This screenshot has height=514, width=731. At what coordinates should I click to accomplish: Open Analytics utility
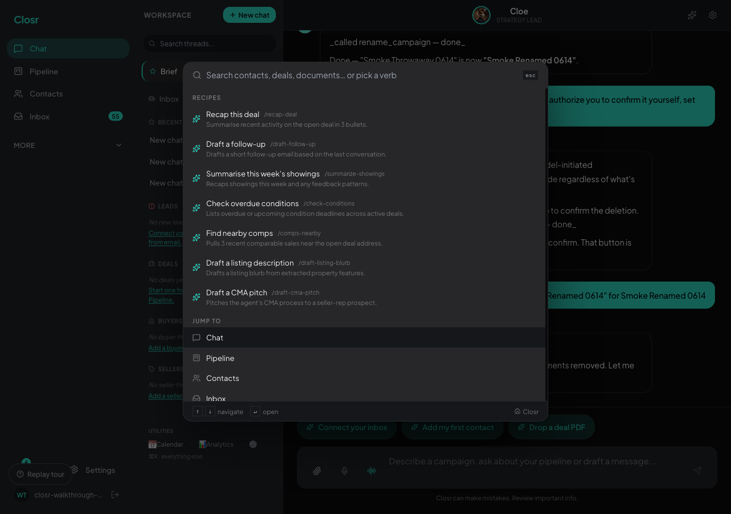pyautogui.click(x=216, y=444)
